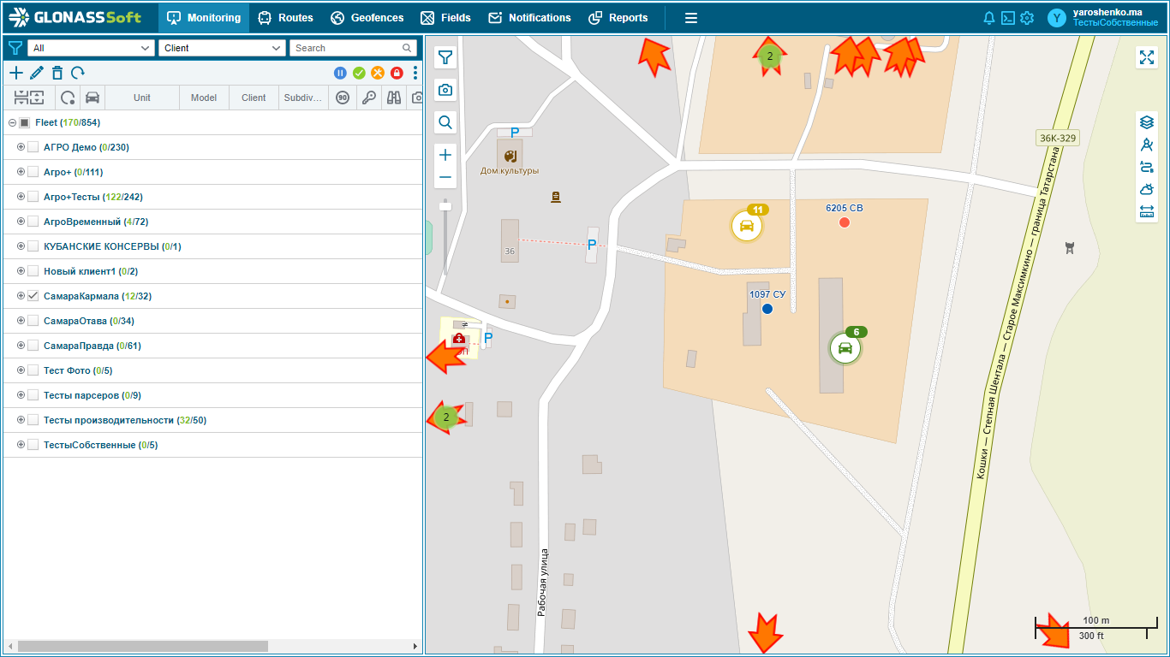Open the hamburger menu in header
This screenshot has height=657, width=1170.
click(x=691, y=18)
